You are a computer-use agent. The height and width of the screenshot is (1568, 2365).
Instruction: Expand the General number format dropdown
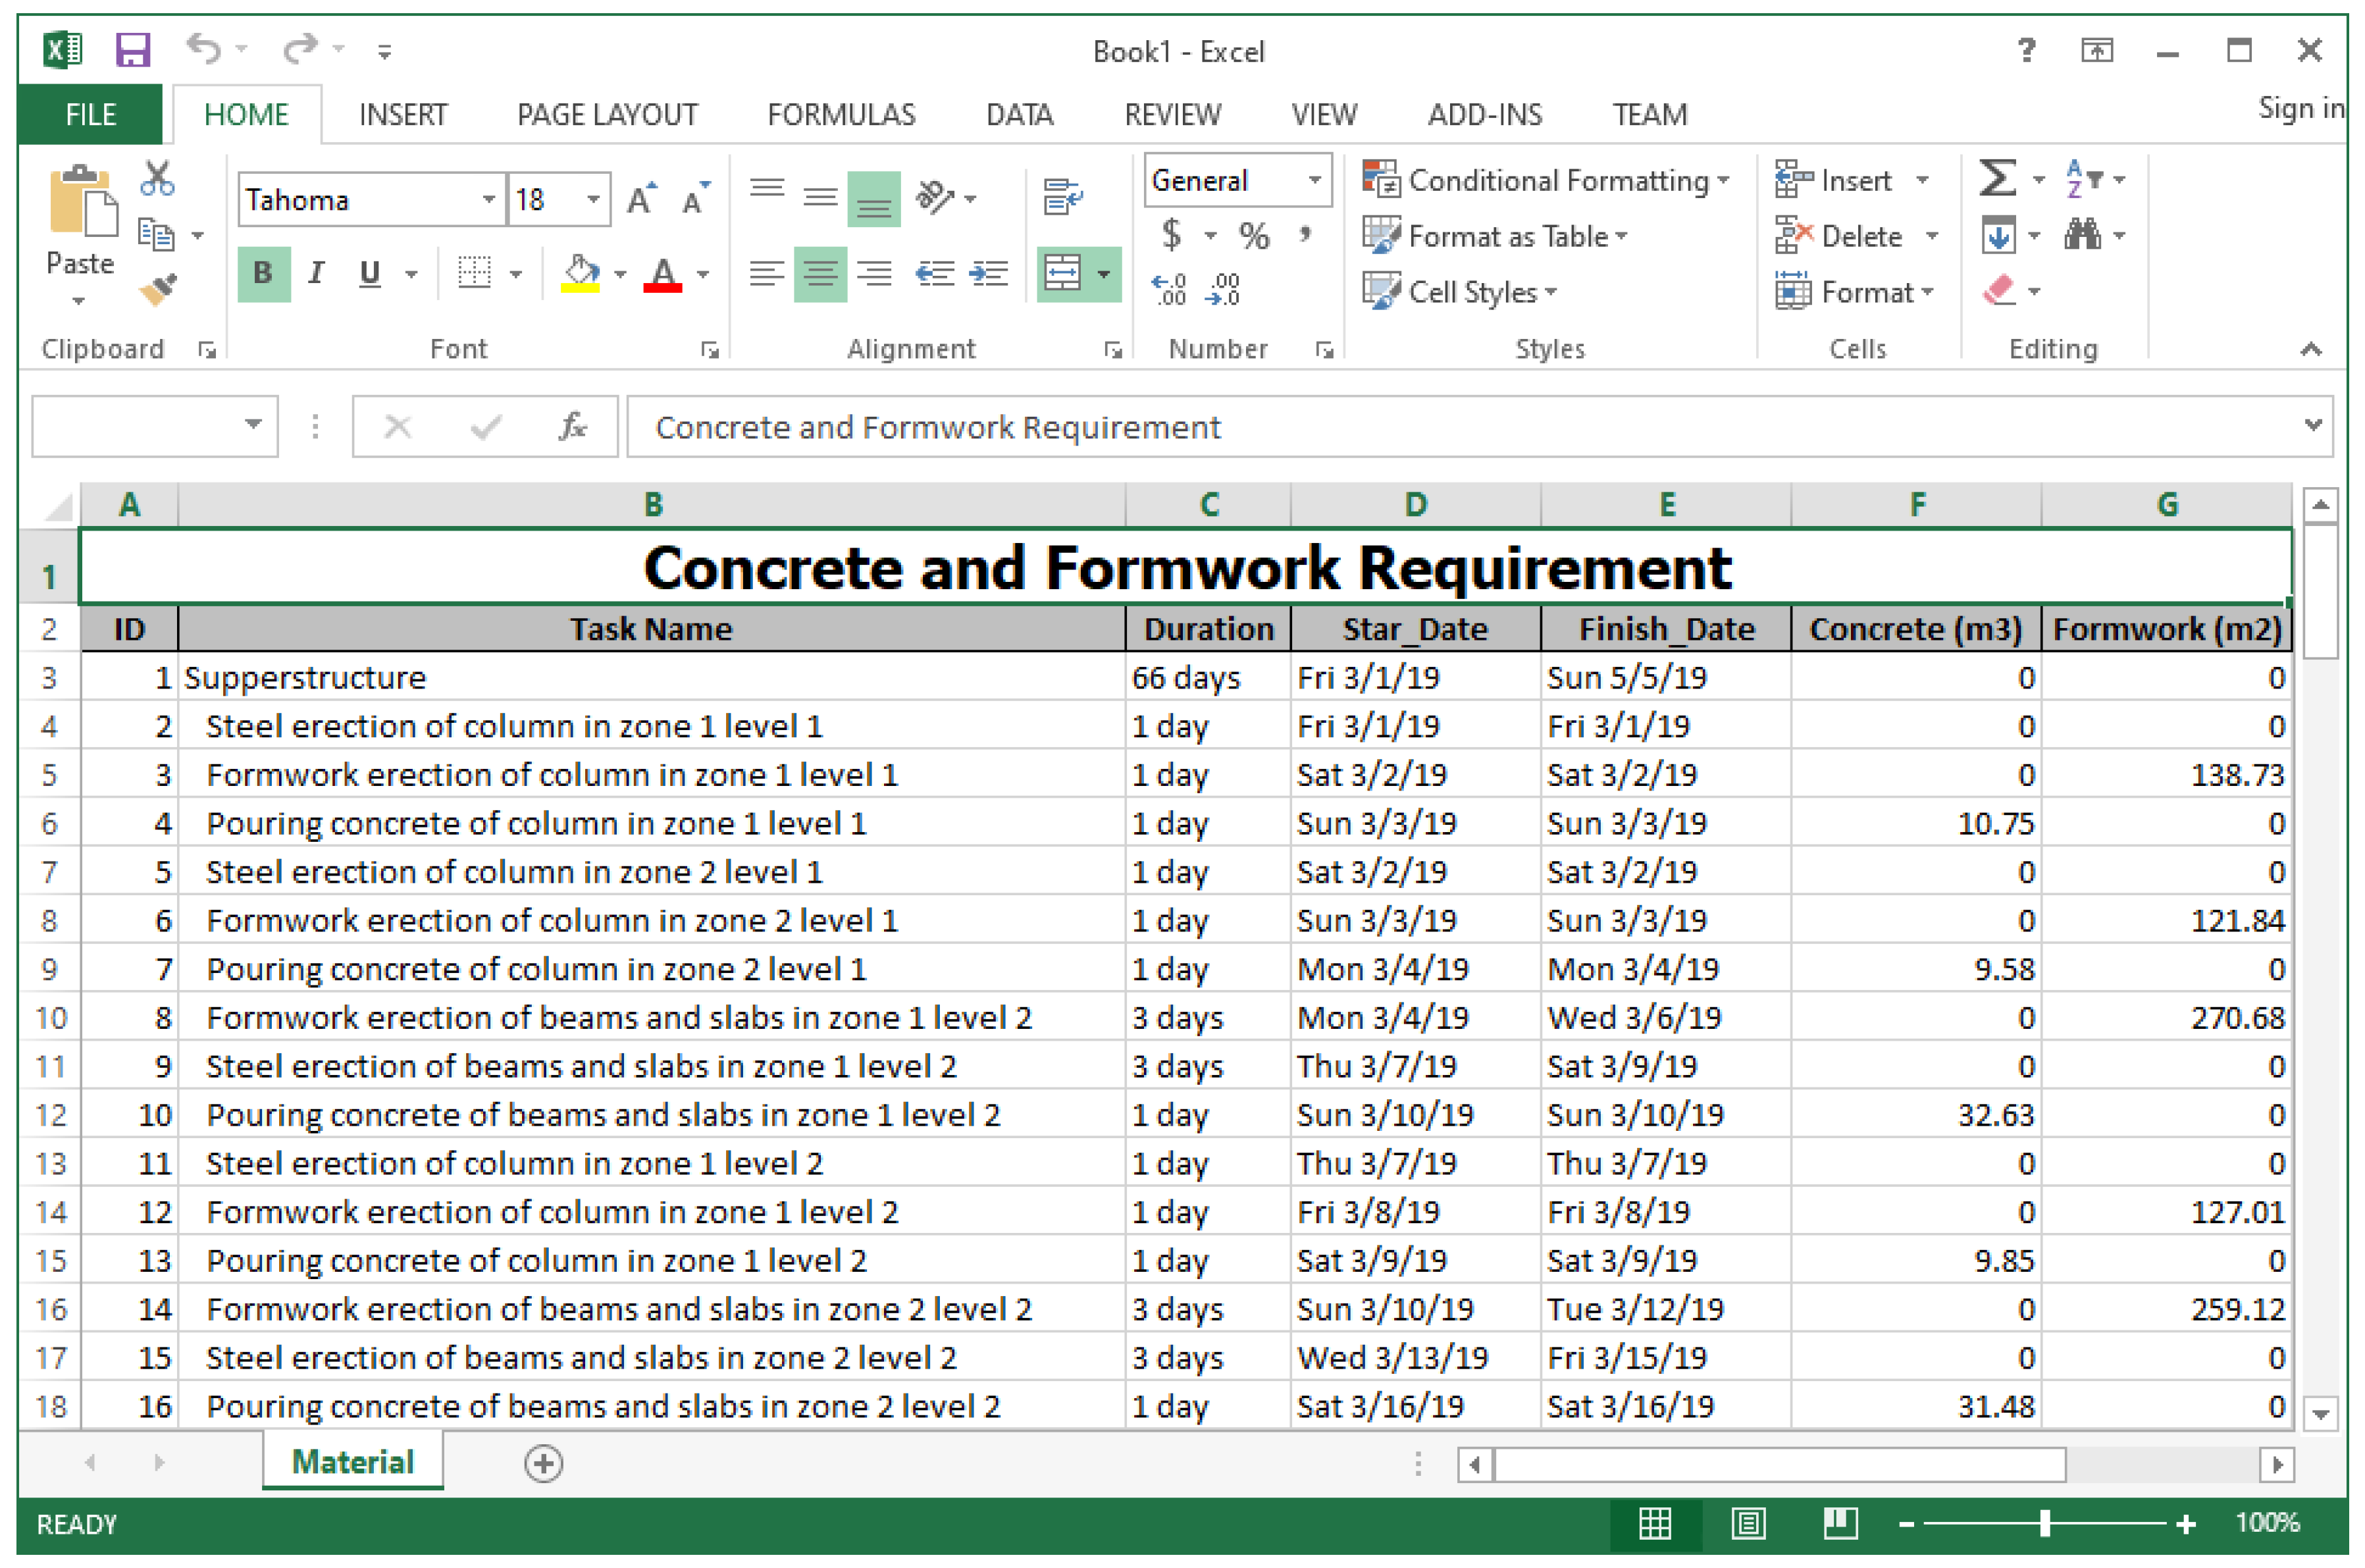click(x=1315, y=180)
